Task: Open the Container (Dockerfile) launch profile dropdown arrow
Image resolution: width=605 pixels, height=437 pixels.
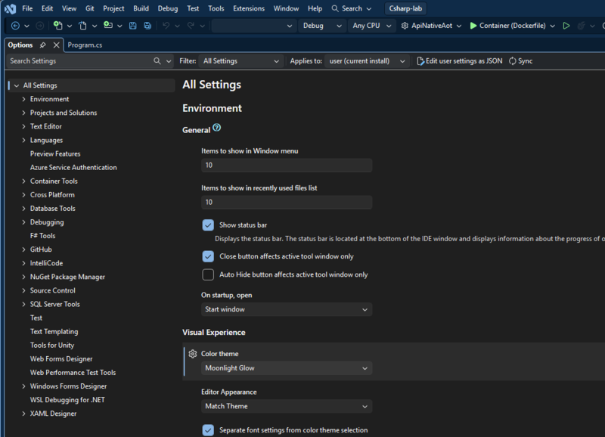Action: [x=553, y=26]
